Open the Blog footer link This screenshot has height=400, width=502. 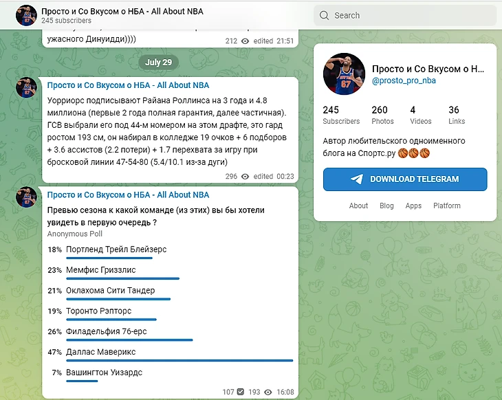tap(386, 205)
